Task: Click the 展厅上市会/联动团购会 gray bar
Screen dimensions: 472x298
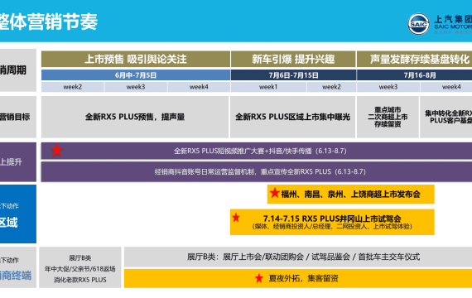Action: point(298,257)
